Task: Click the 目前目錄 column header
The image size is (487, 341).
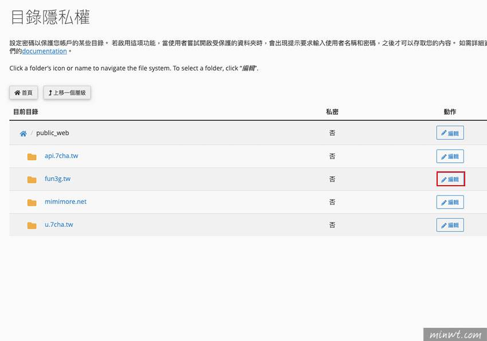Action: [x=25, y=112]
